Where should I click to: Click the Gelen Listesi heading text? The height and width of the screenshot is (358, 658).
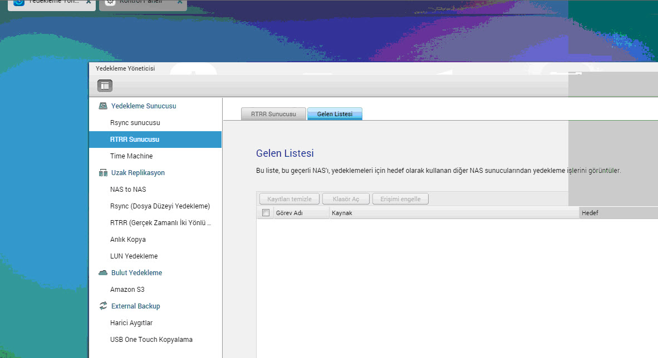coord(285,153)
